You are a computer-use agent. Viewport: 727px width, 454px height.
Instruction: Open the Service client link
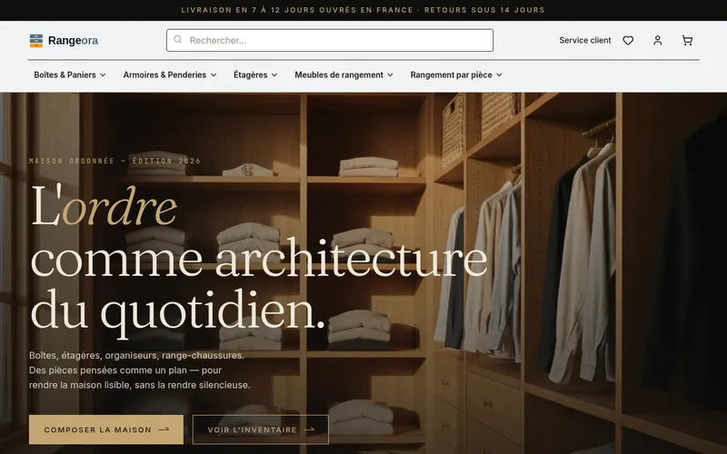pyautogui.click(x=584, y=40)
